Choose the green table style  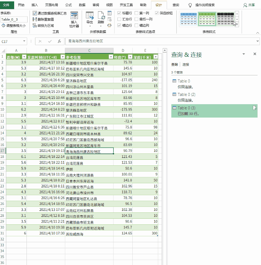[x=207, y=19]
